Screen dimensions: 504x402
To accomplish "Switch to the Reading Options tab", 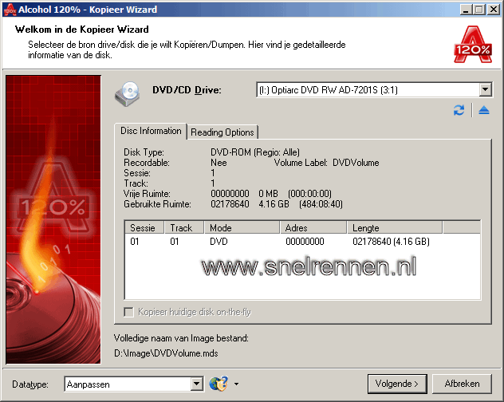I will (x=222, y=132).
